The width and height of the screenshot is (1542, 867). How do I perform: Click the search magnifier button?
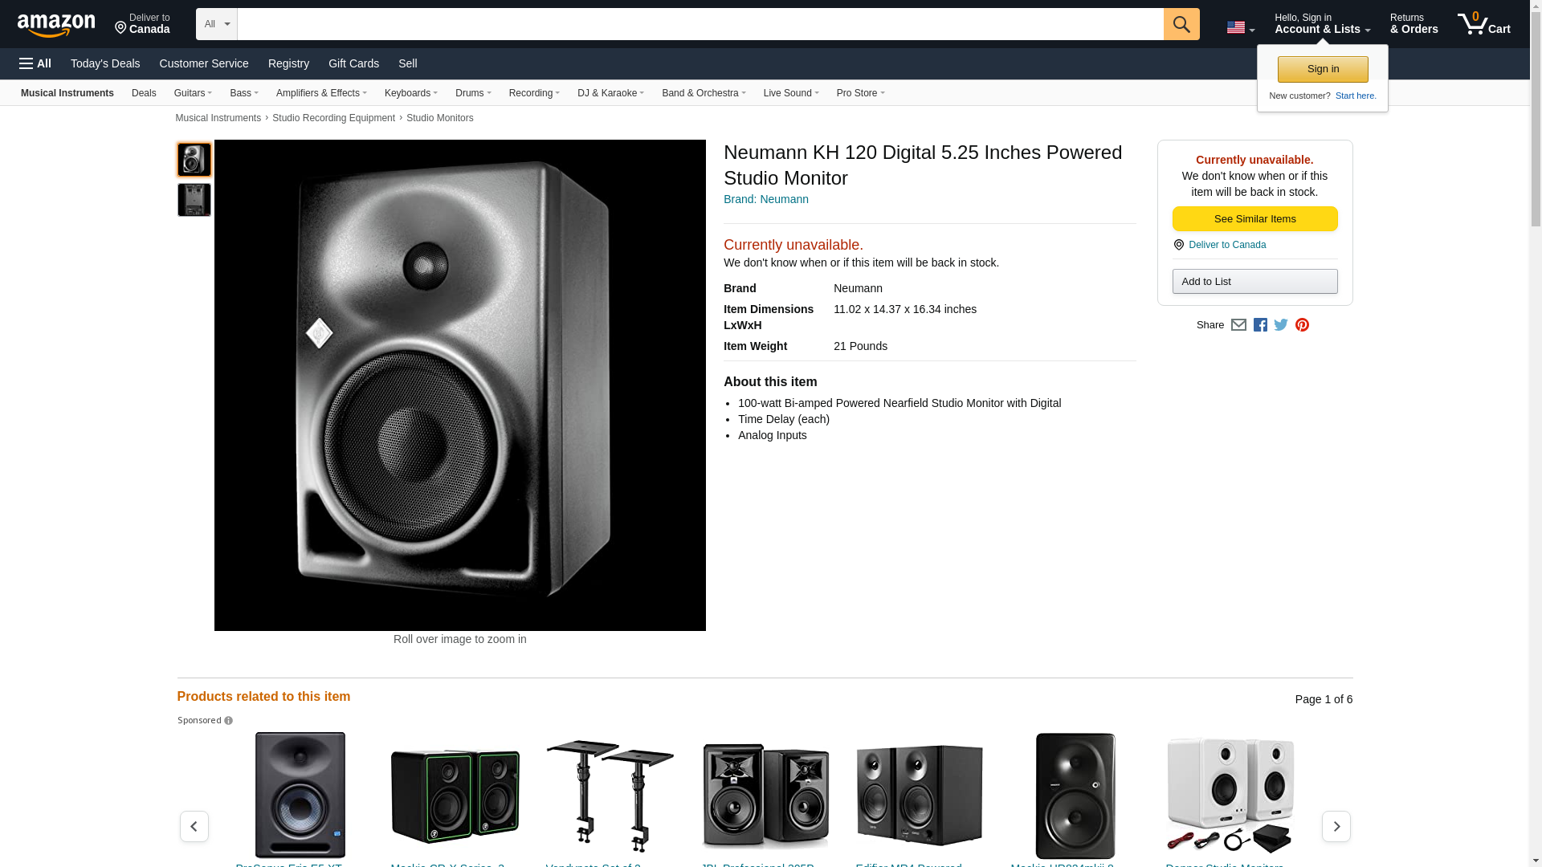click(x=1181, y=24)
